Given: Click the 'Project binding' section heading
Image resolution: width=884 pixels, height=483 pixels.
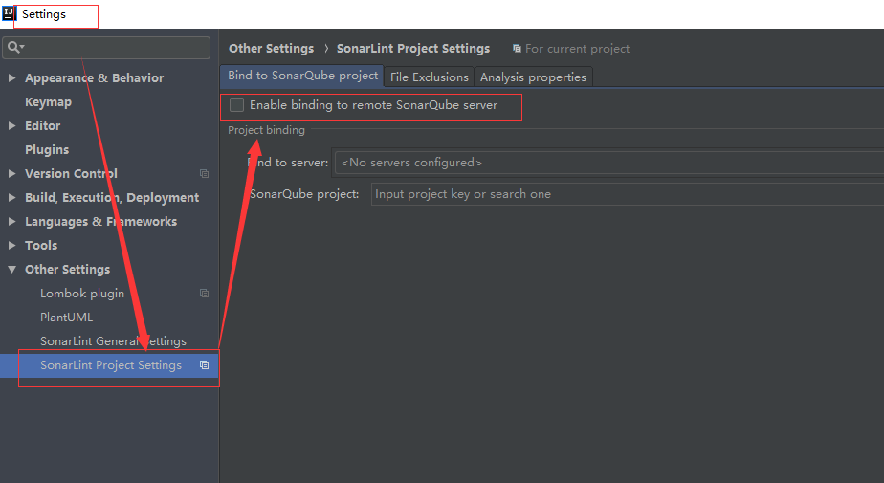Looking at the screenshot, I should [266, 130].
